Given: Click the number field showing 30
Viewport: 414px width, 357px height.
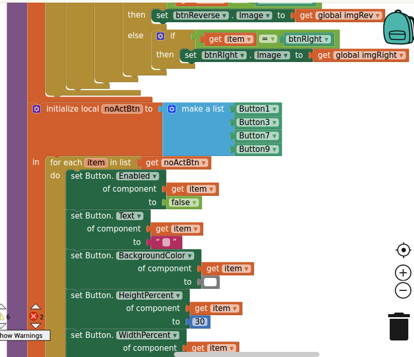Looking at the screenshot, I should 200,322.
